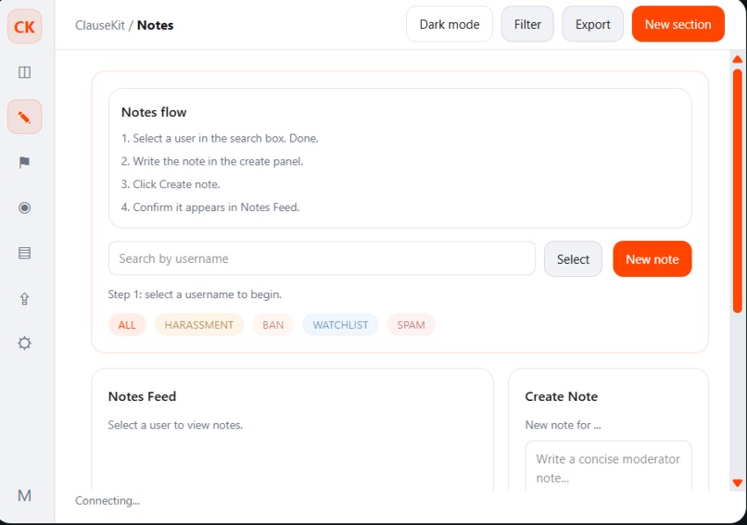This screenshot has width=747, height=525.
Task: Select the SPAM filter chip
Action: [411, 325]
